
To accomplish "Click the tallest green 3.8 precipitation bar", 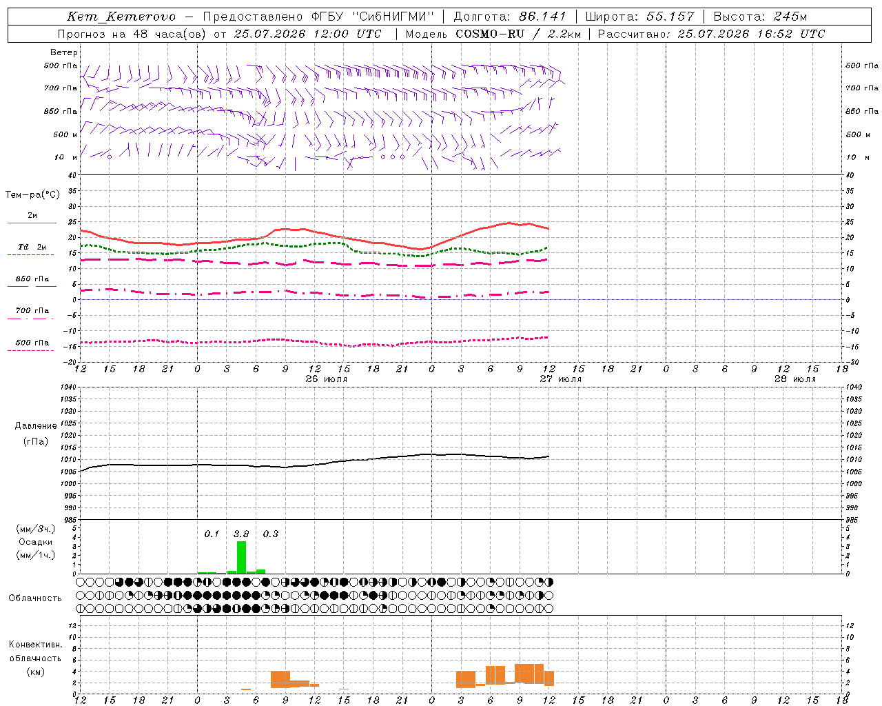I will coord(241,557).
